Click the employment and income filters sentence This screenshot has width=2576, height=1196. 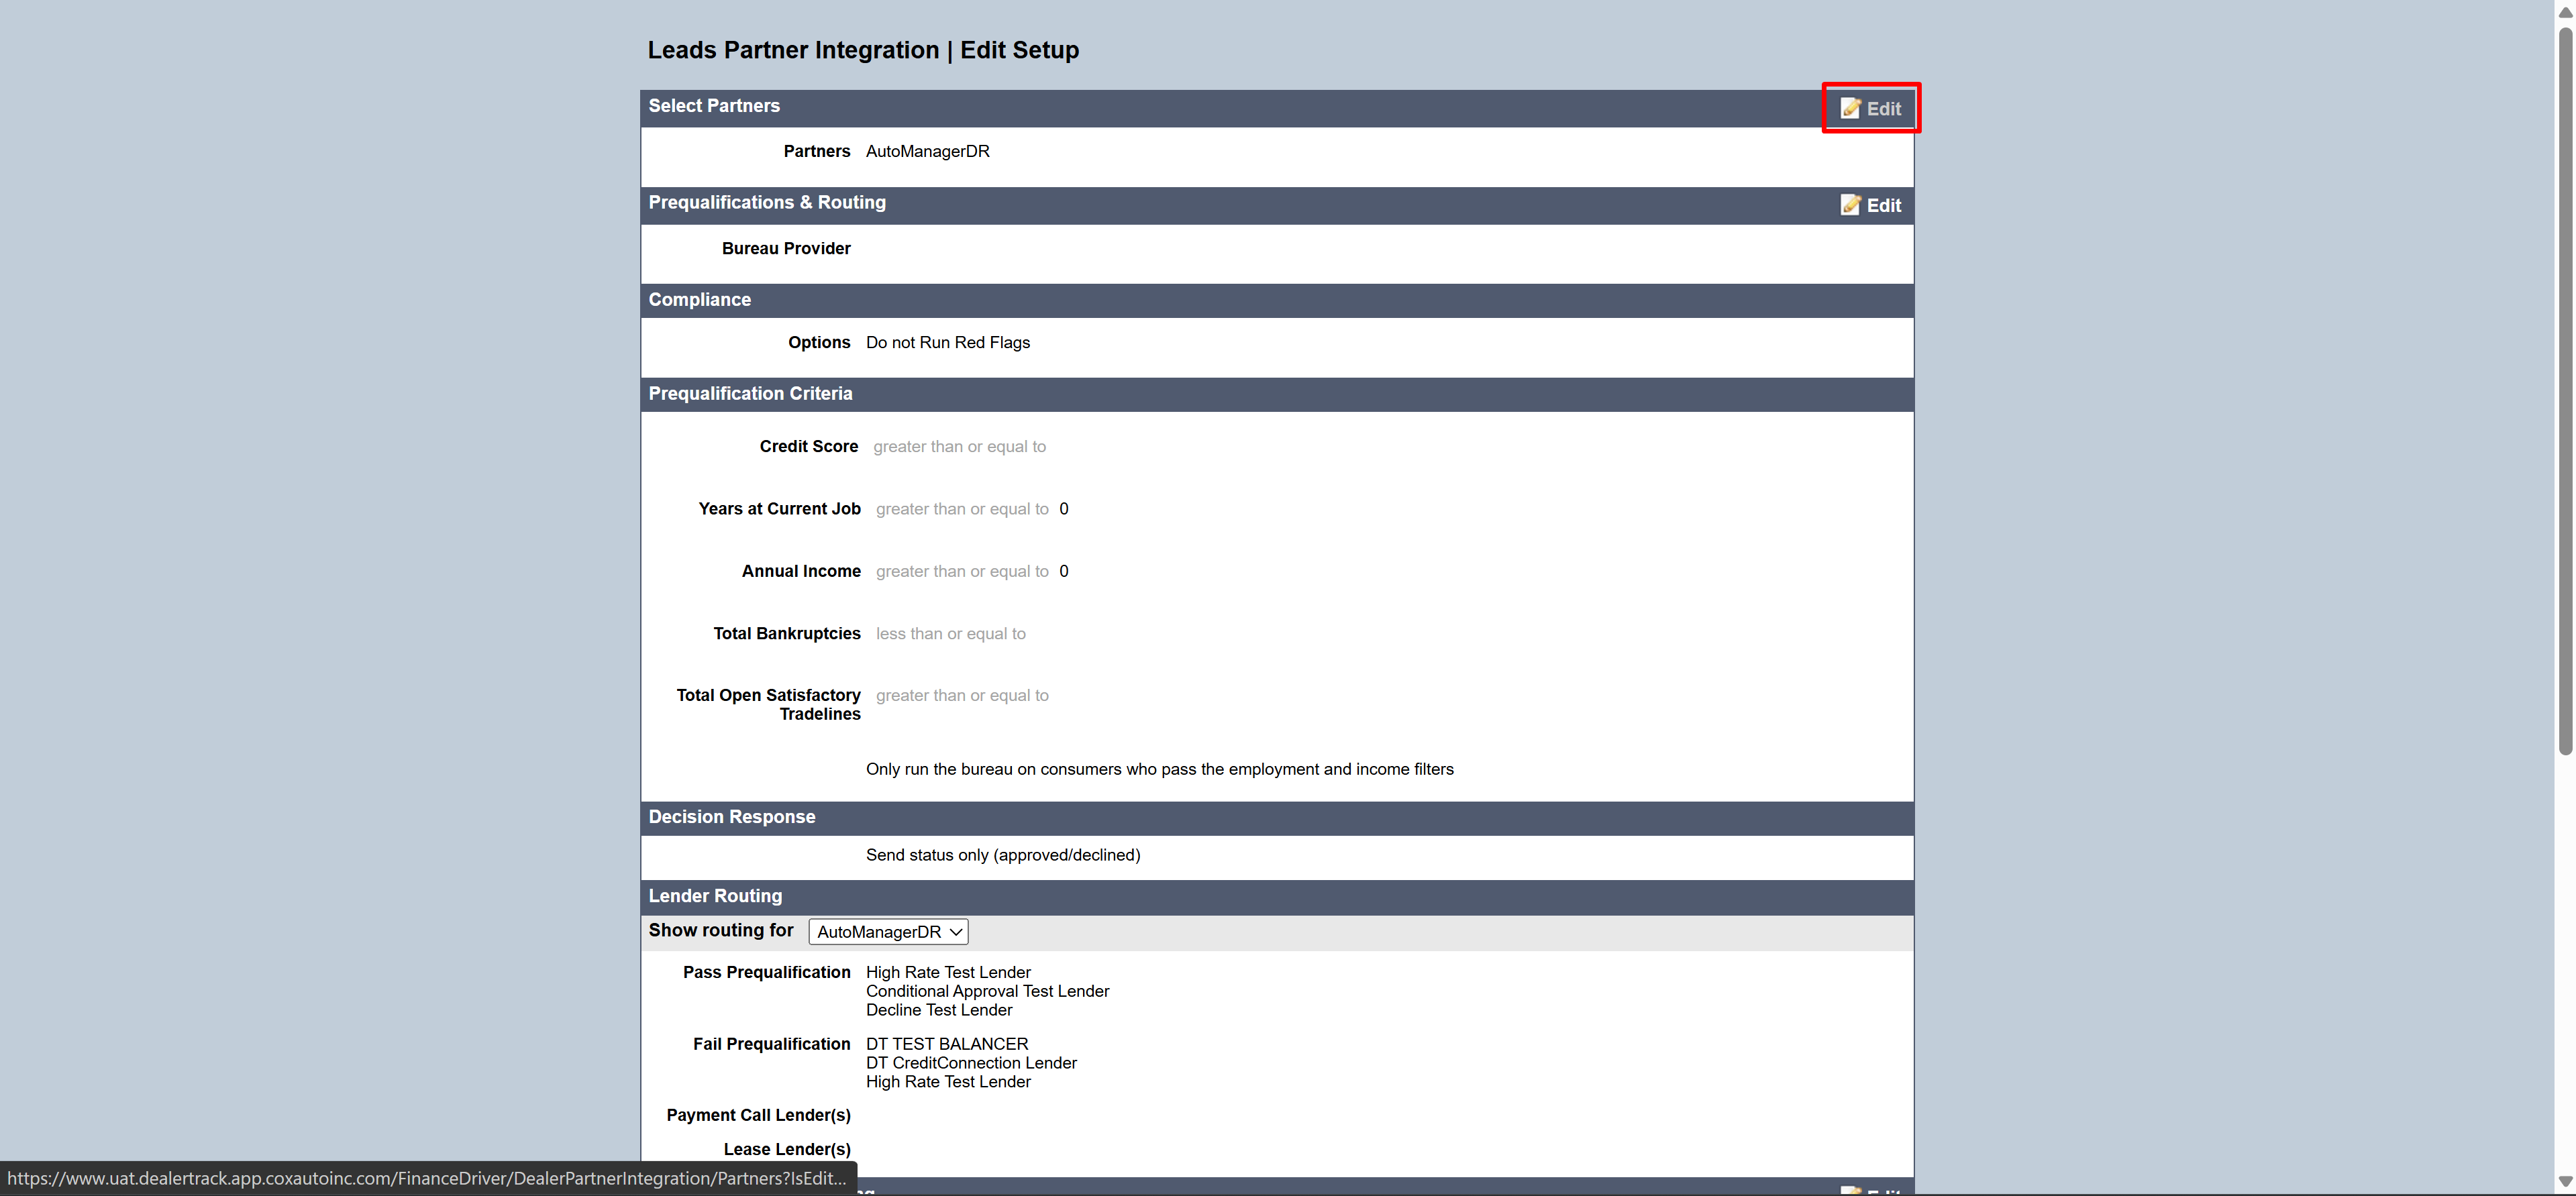[1159, 769]
